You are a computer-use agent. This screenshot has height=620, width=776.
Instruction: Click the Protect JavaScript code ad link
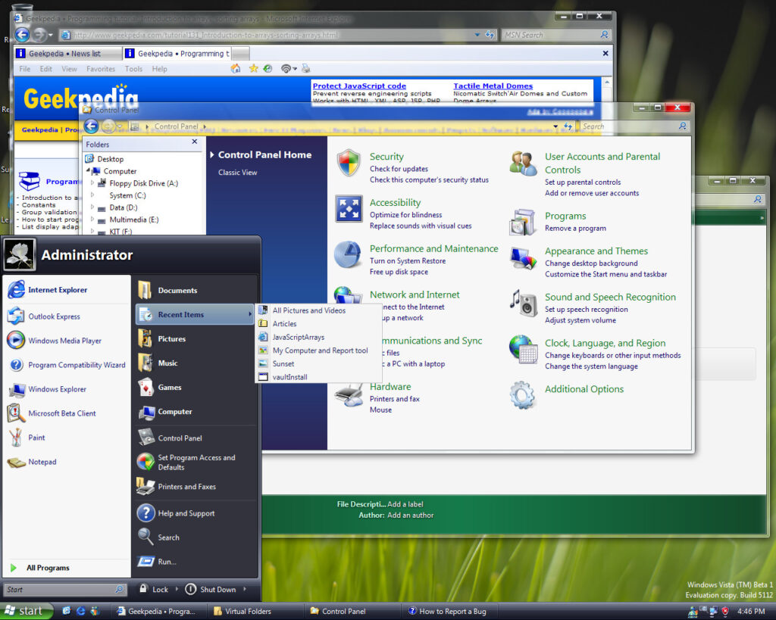pyautogui.click(x=359, y=86)
